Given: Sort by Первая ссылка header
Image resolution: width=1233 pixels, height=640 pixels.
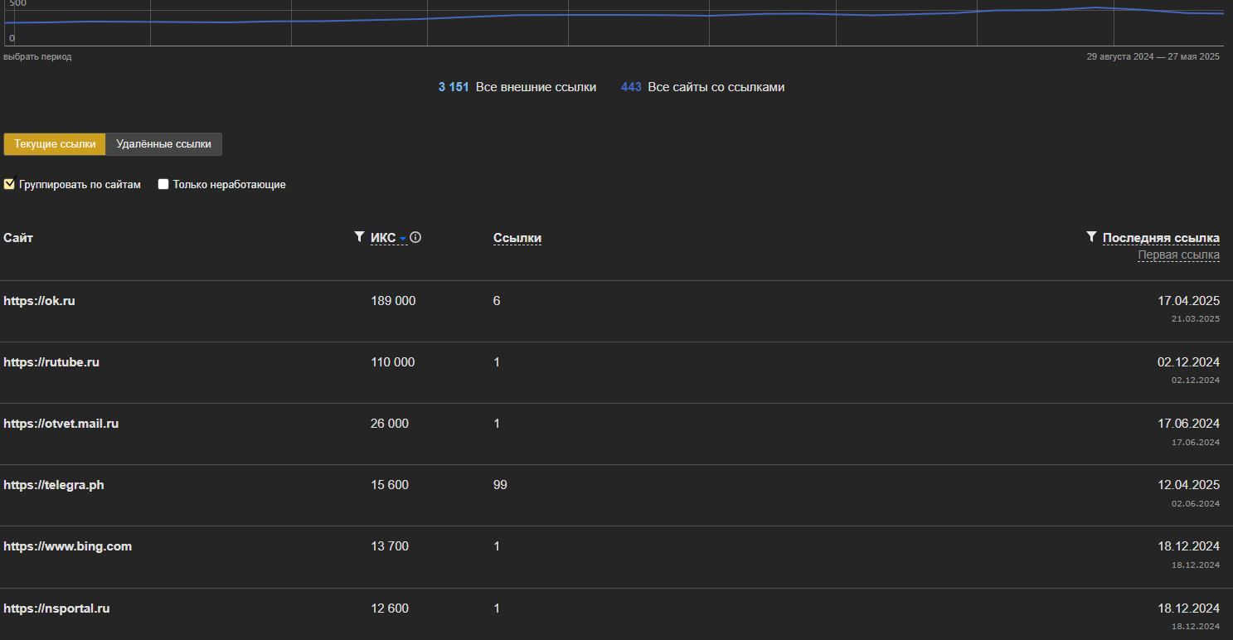Looking at the screenshot, I should tap(1178, 255).
